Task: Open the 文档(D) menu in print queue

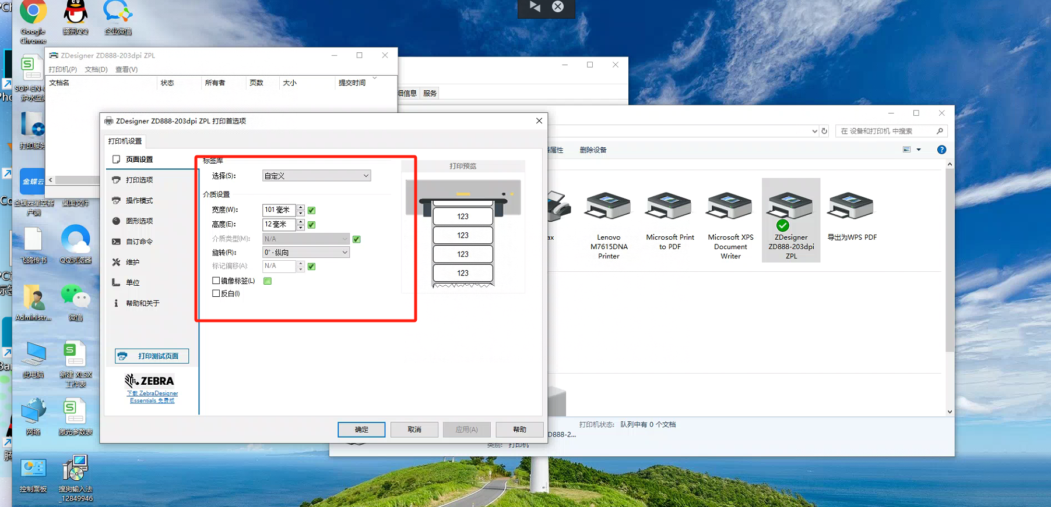Action: pyautogui.click(x=96, y=69)
